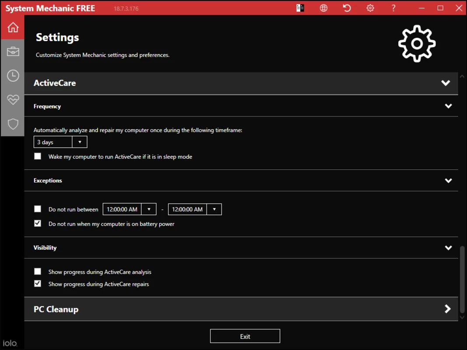
Task: Check the Do not run between checkbox
Action: [38, 209]
